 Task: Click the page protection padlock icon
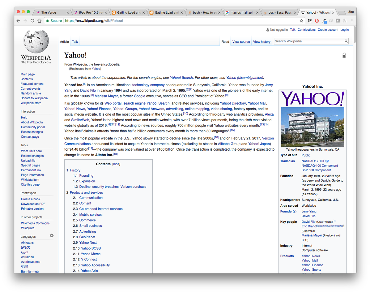point(344,55)
